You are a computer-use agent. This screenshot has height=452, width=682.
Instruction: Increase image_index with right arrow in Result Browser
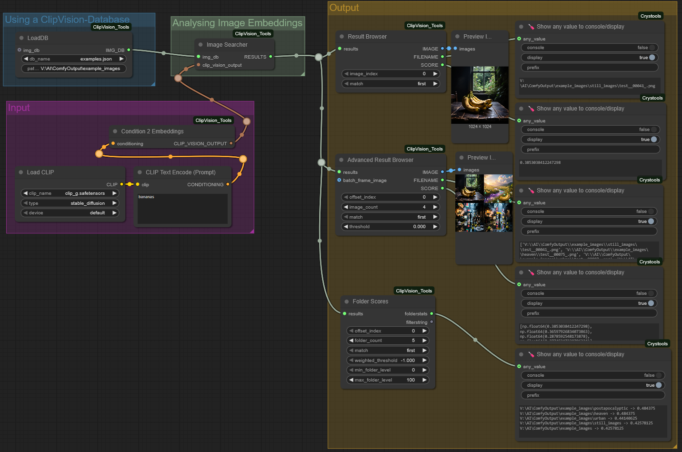(x=435, y=74)
